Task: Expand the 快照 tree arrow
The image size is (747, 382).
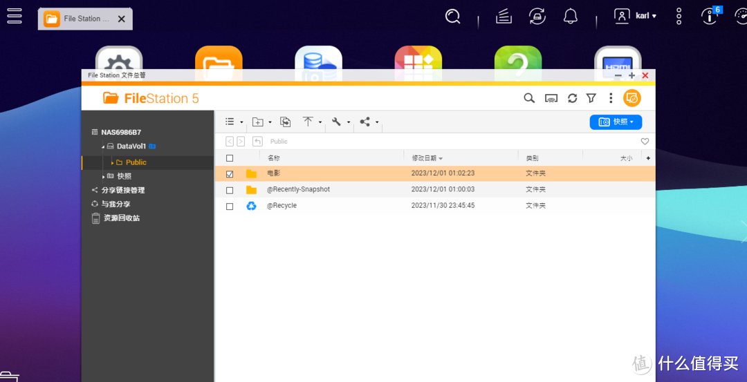Action: click(103, 176)
